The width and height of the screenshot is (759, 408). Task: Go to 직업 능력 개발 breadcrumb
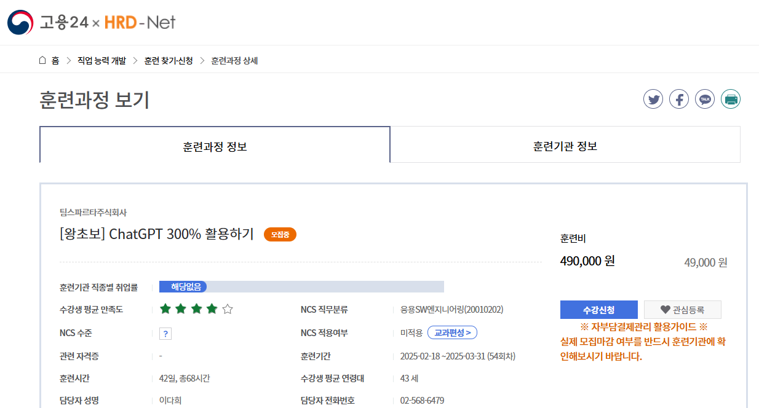point(101,60)
